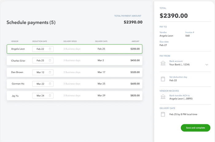The width and height of the screenshot is (215, 142).
Task: Click the Feb 22 deduction date field
Action: (41, 49)
